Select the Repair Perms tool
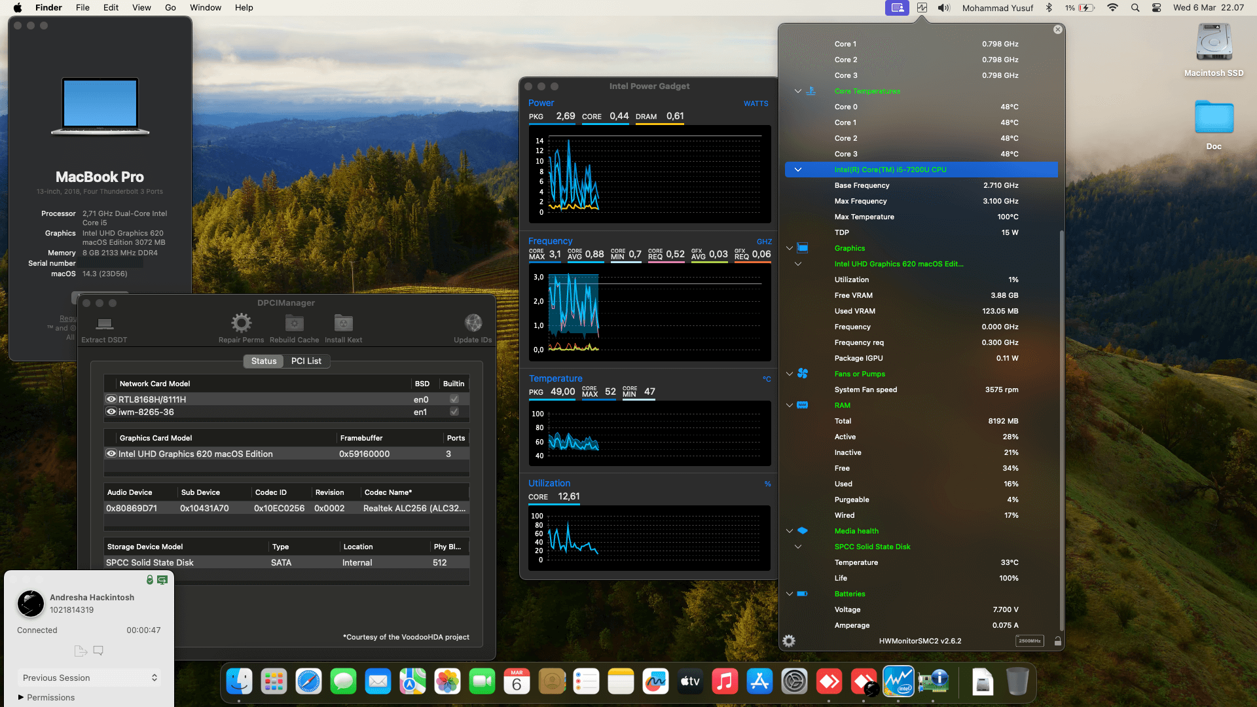This screenshot has height=707, width=1257. (240, 323)
